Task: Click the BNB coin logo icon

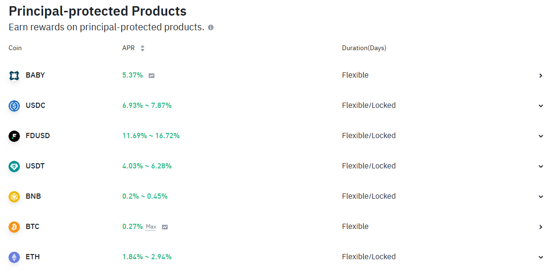Action: pyautogui.click(x=14, y=197)
